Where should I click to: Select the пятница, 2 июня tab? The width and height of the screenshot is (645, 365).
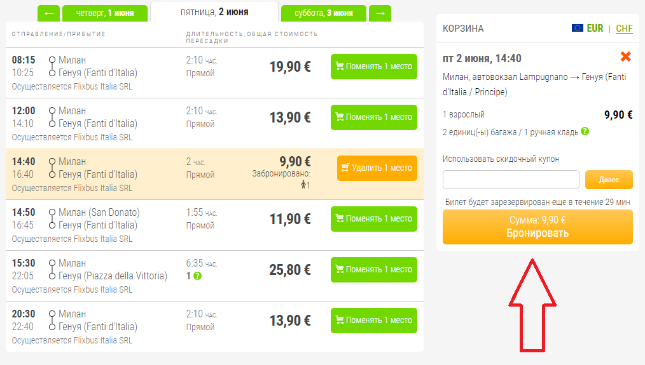(x=214, y=12)
